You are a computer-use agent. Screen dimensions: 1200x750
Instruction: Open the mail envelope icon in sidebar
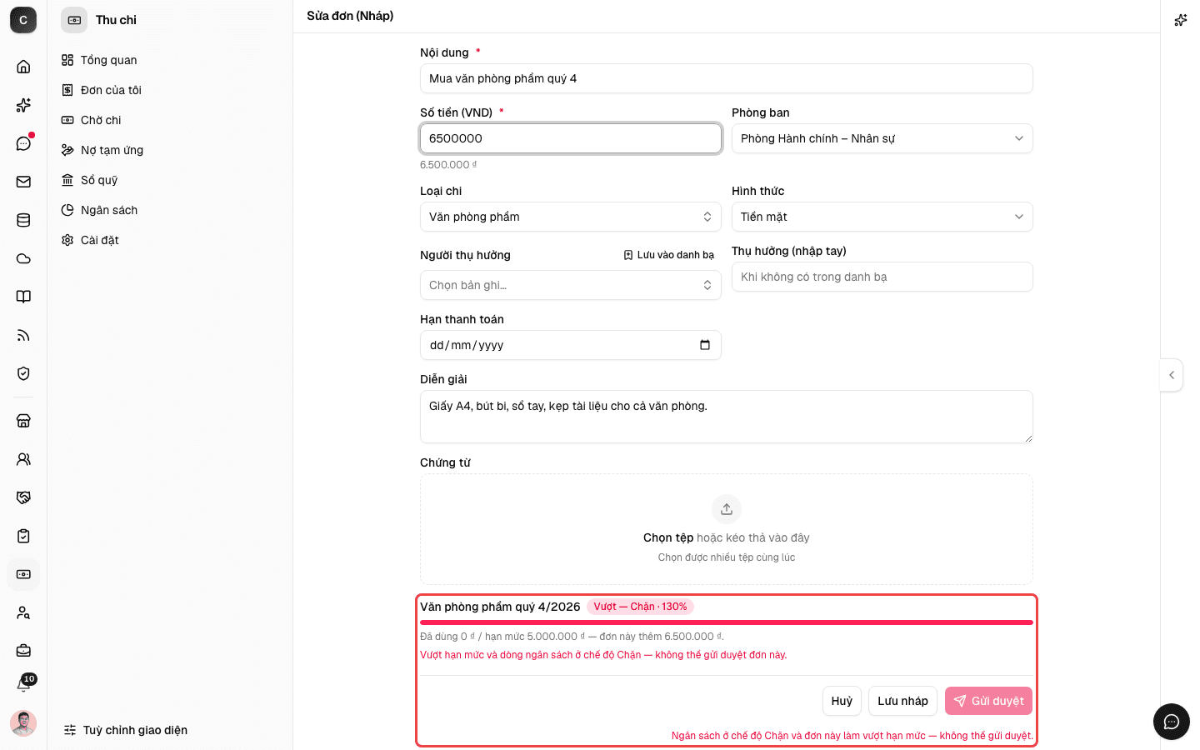23,182
